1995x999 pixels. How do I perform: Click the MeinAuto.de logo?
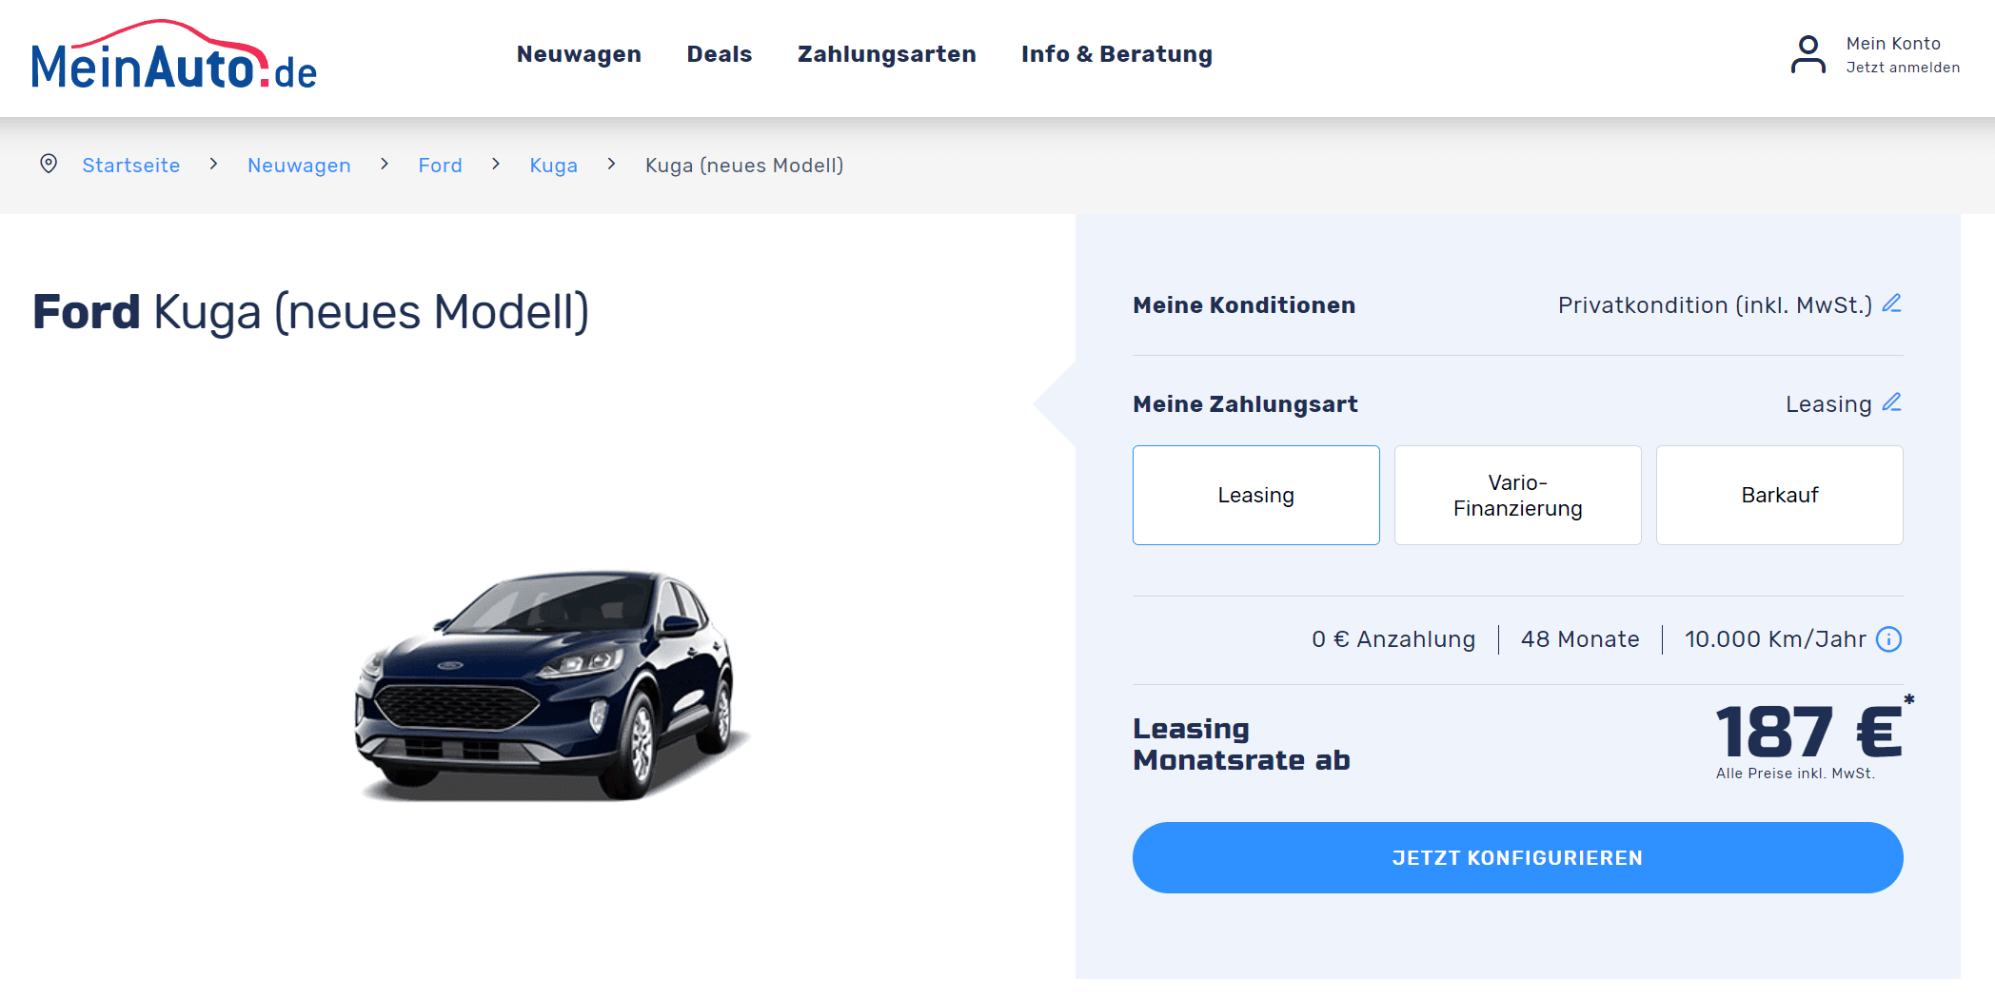tap(174, 55)
